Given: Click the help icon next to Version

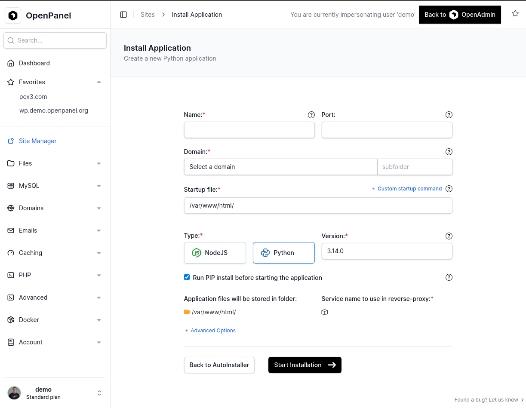Looking at the screenshot, I should point(449,236).
